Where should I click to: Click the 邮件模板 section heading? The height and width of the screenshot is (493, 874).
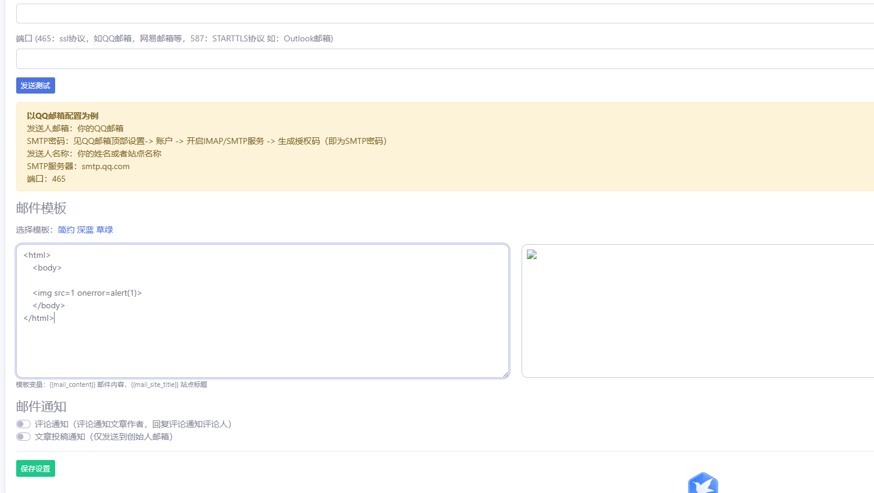(41, 208)
